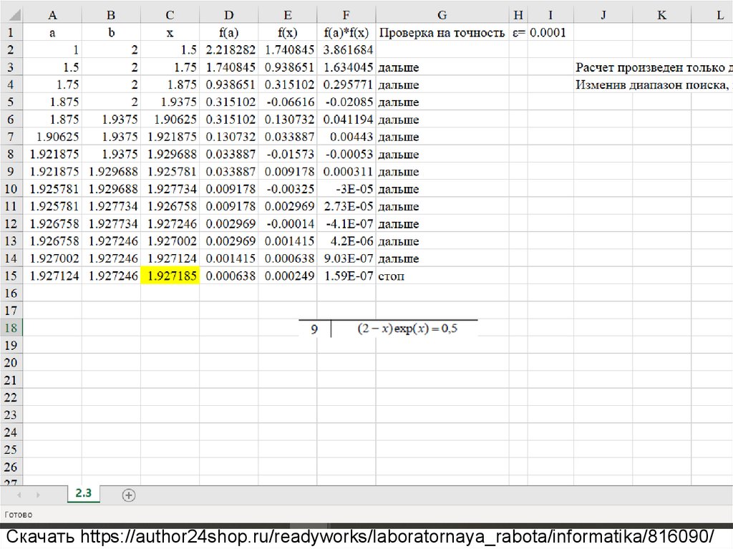The width and height of the screenshot is (733, 549).
Task: Click the cell with value 1.59E-07
Action: tap(346, 276)
